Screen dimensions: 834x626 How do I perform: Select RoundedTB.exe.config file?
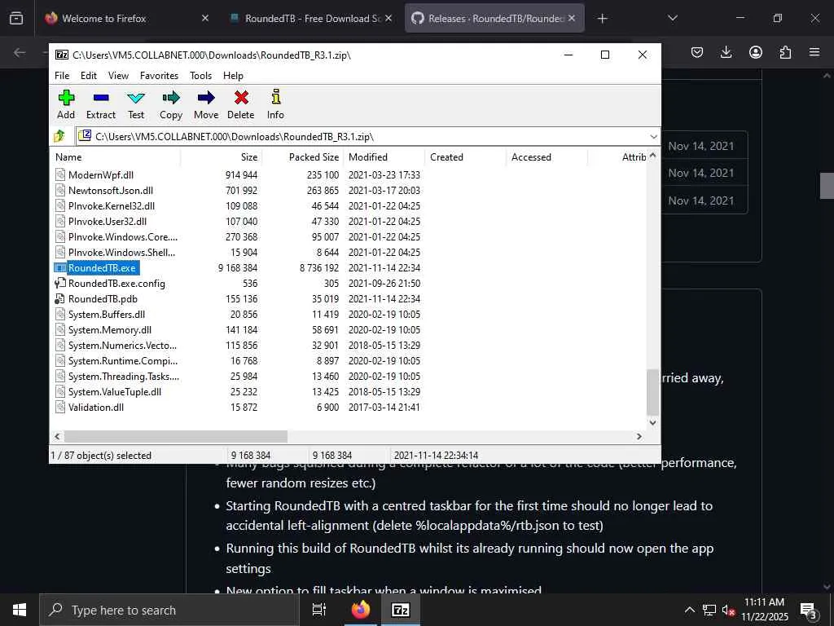pyautogui.click(x=116, y=283)
